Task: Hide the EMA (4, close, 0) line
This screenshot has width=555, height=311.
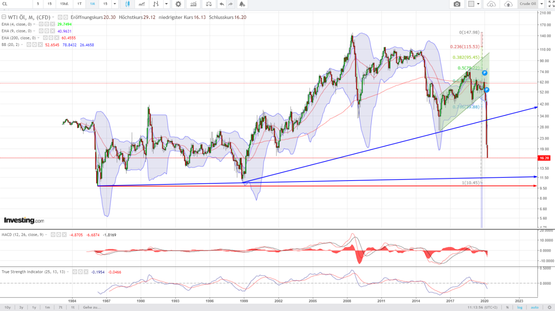Action: click(41, 24)
